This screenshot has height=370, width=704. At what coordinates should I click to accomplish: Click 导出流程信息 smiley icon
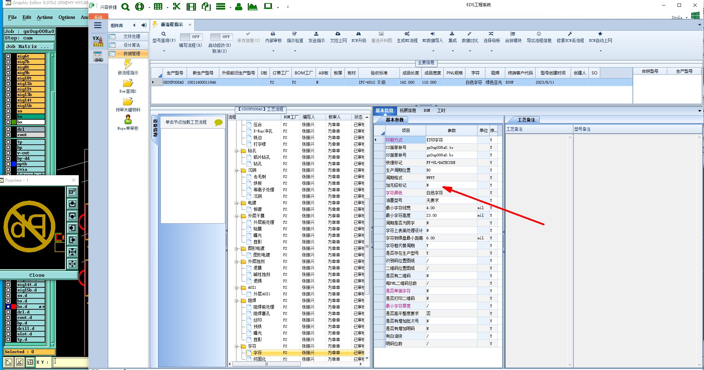tap(539, 34)
